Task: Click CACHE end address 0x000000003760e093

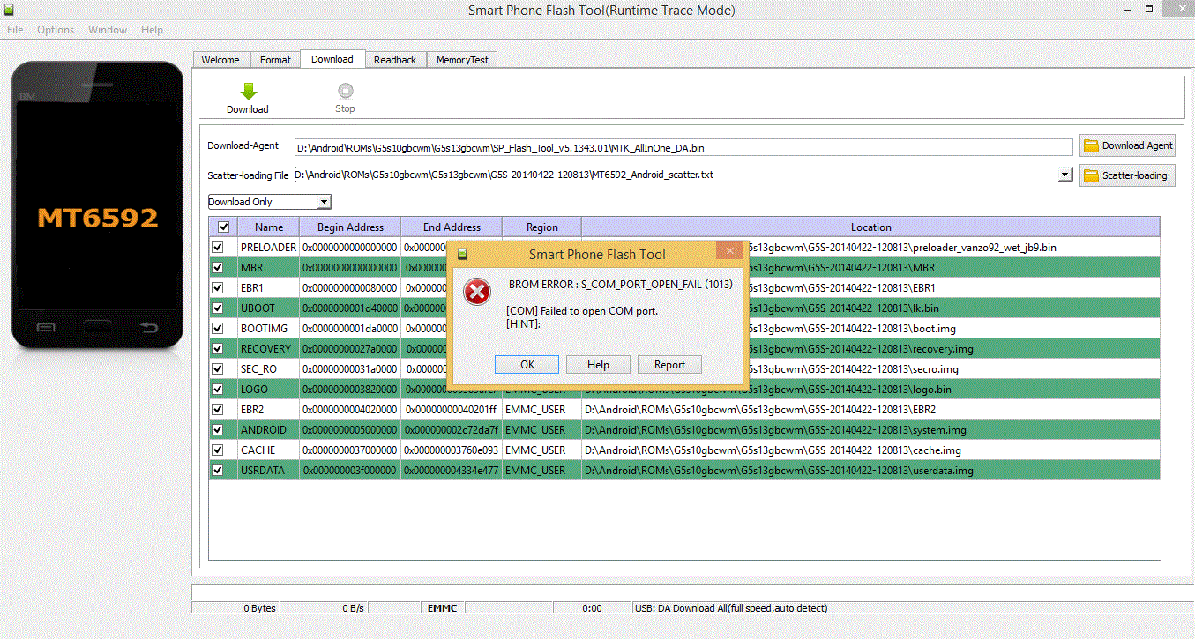Action: point(452,450)
